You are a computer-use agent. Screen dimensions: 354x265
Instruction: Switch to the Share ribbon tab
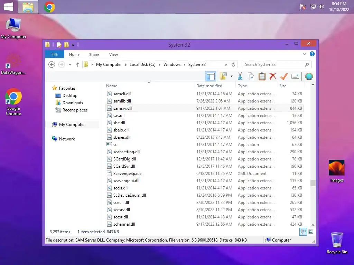(94, 55)
